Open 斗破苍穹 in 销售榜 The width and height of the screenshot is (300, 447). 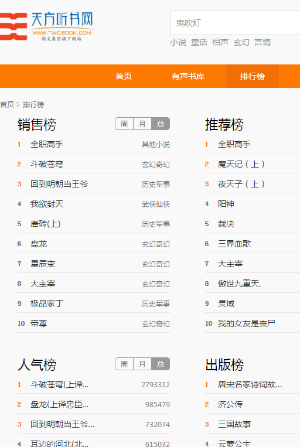(47, 164)
